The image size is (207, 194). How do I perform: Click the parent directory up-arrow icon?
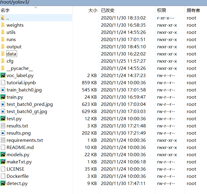[3, 18]
